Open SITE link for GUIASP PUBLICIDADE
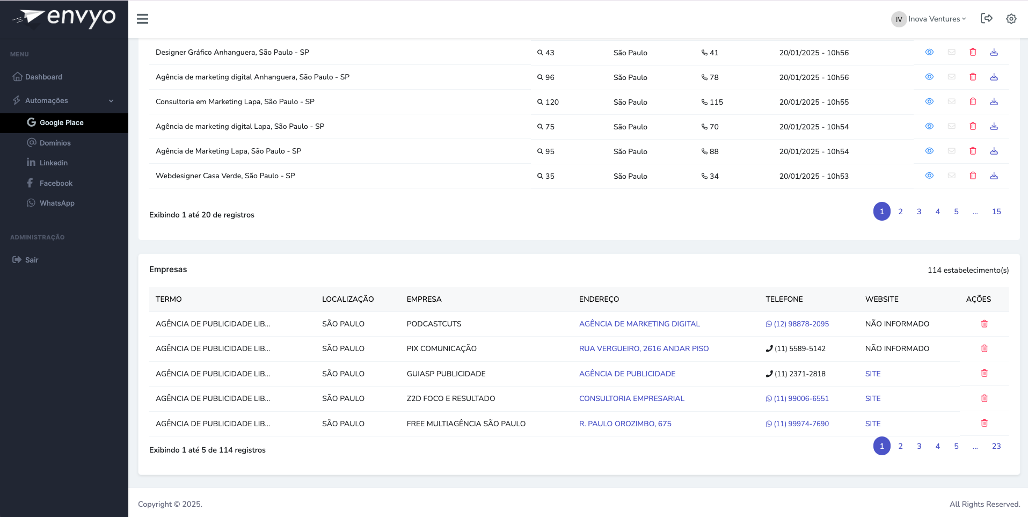 [873, 374]
